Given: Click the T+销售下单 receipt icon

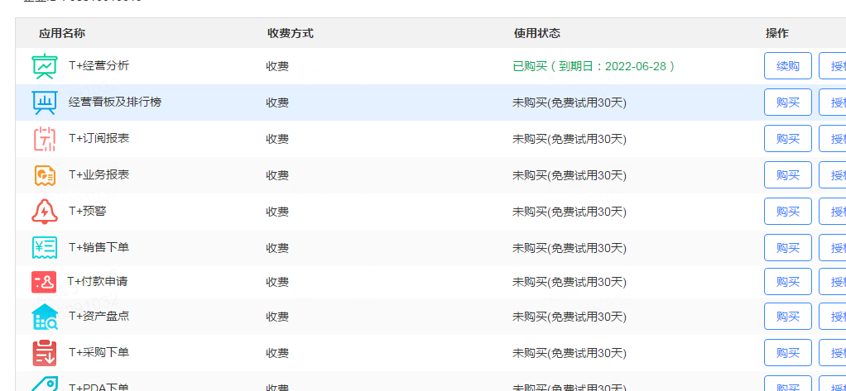Looking at the screenshot, I should [44, 248].
